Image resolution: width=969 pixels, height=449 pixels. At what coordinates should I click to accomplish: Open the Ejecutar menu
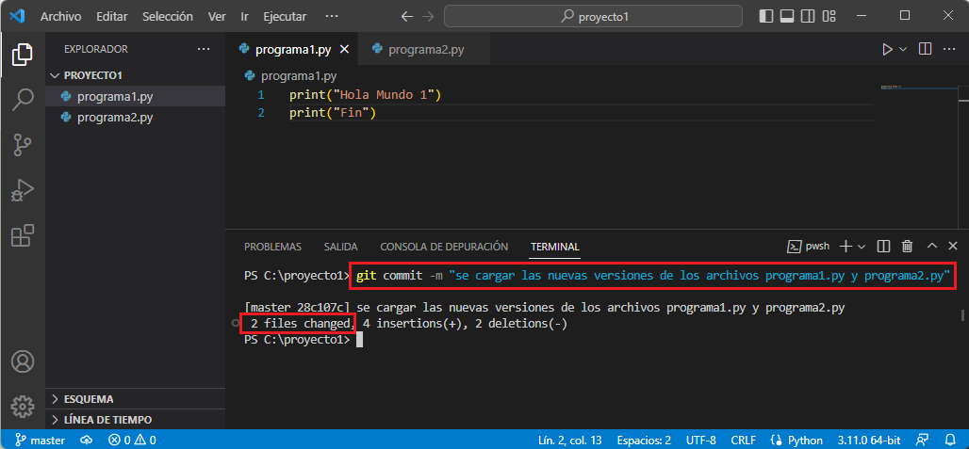click(285, 17)
